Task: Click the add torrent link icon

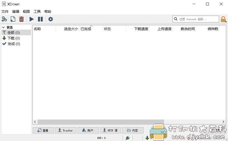Action: tap(4, 19)
